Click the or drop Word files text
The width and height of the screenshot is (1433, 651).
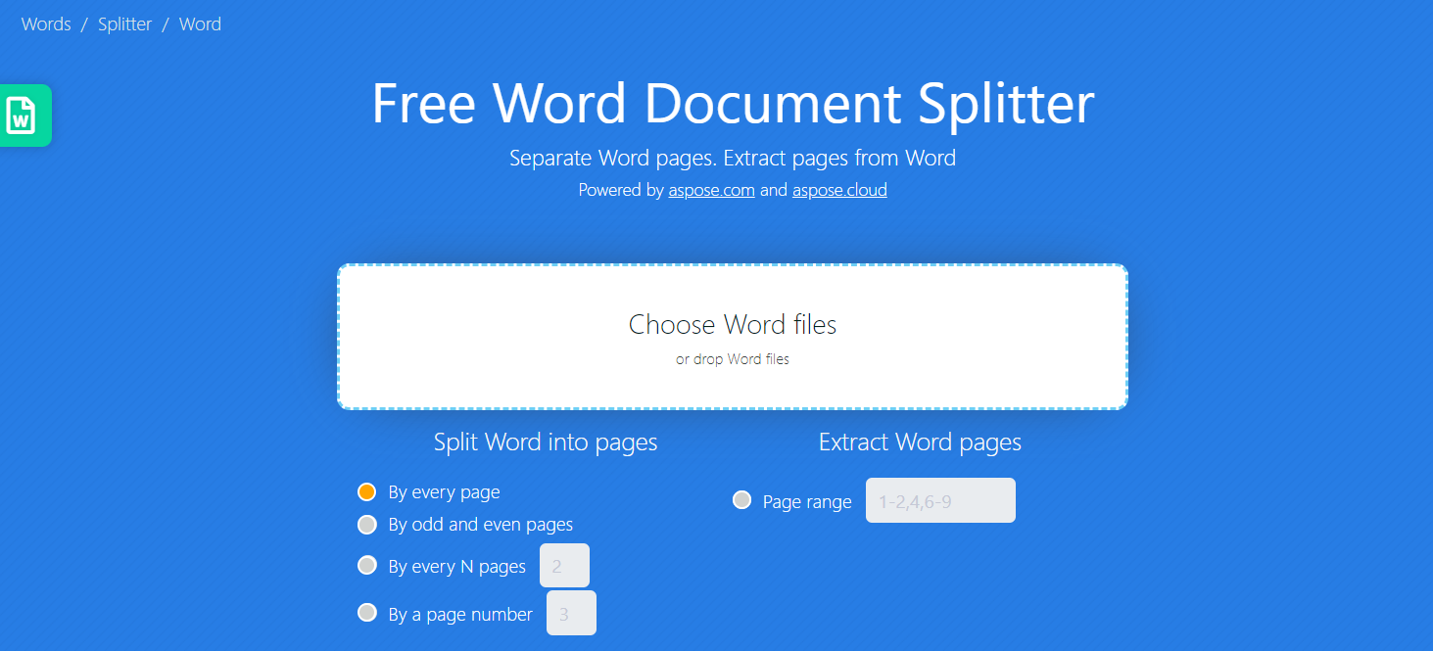(x=732, y=358)
